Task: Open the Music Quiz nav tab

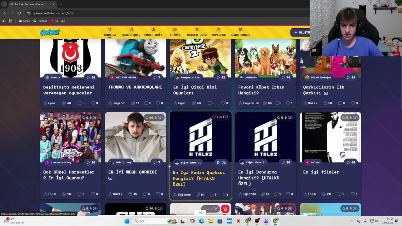Action: 131,32
